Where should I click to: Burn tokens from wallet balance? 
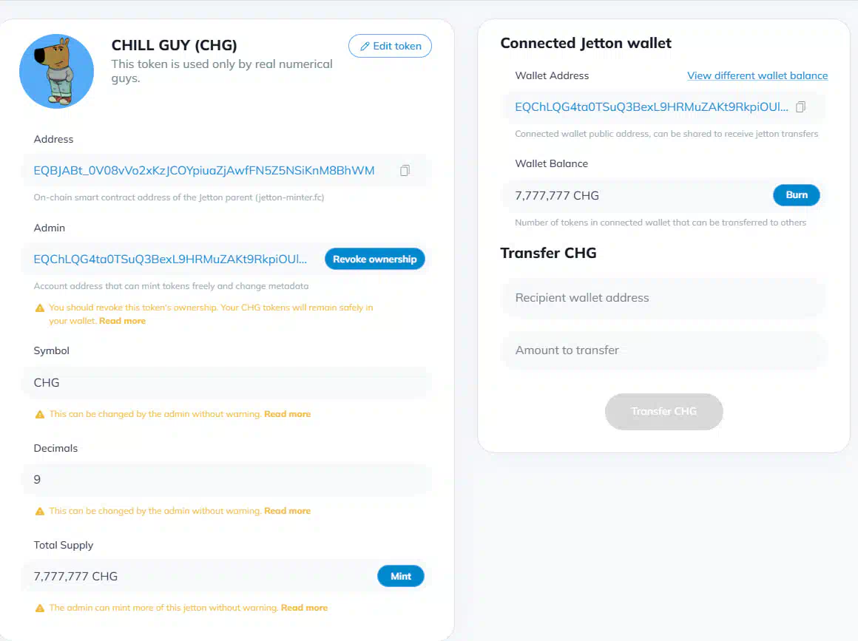pos(797,195)
